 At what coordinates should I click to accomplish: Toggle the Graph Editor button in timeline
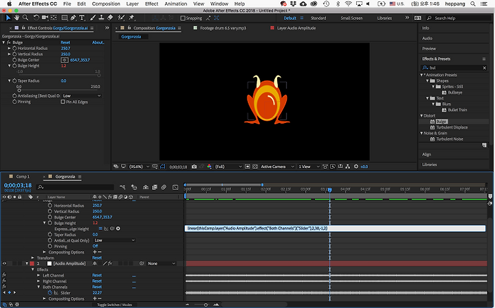point(175,187)
